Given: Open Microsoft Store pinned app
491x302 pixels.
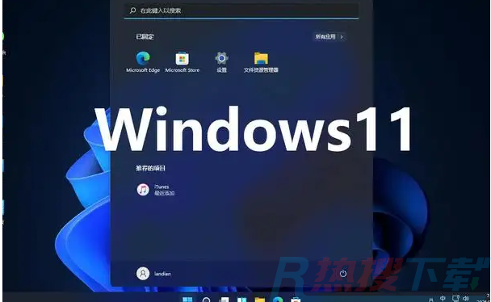Looking at the screenshot, I should click(183, 62).
